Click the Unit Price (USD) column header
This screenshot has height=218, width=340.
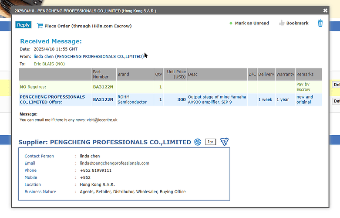pos(175,74)
